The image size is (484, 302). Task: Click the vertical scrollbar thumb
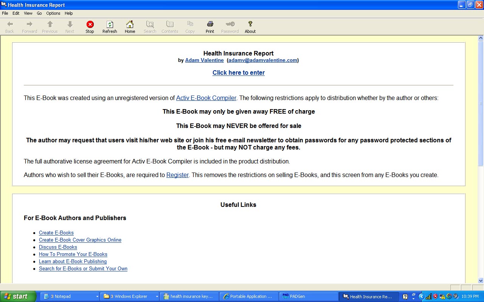tap(481, 103)
